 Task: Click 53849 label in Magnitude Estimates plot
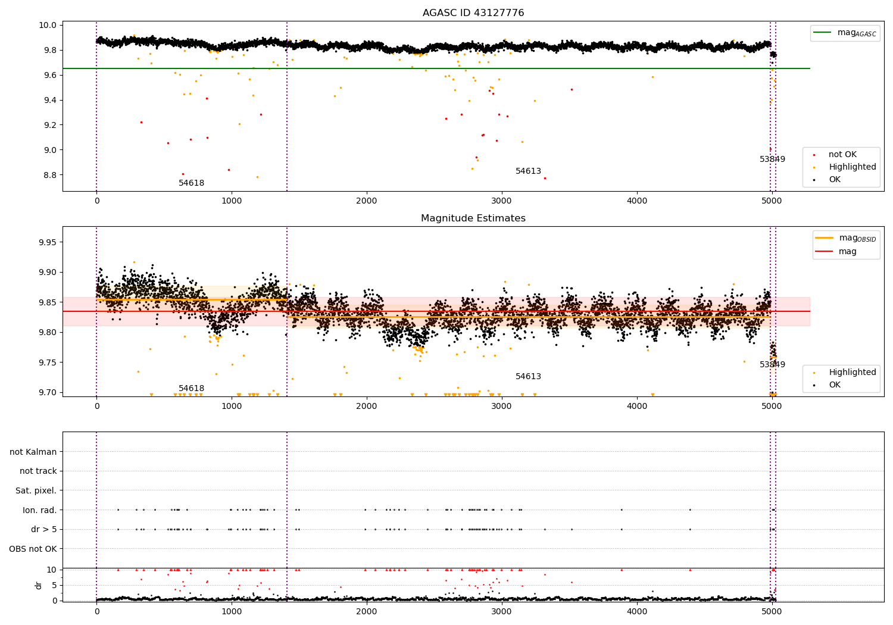[x=772, y=365]
